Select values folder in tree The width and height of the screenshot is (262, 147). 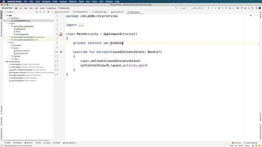[x=16, y=59]
